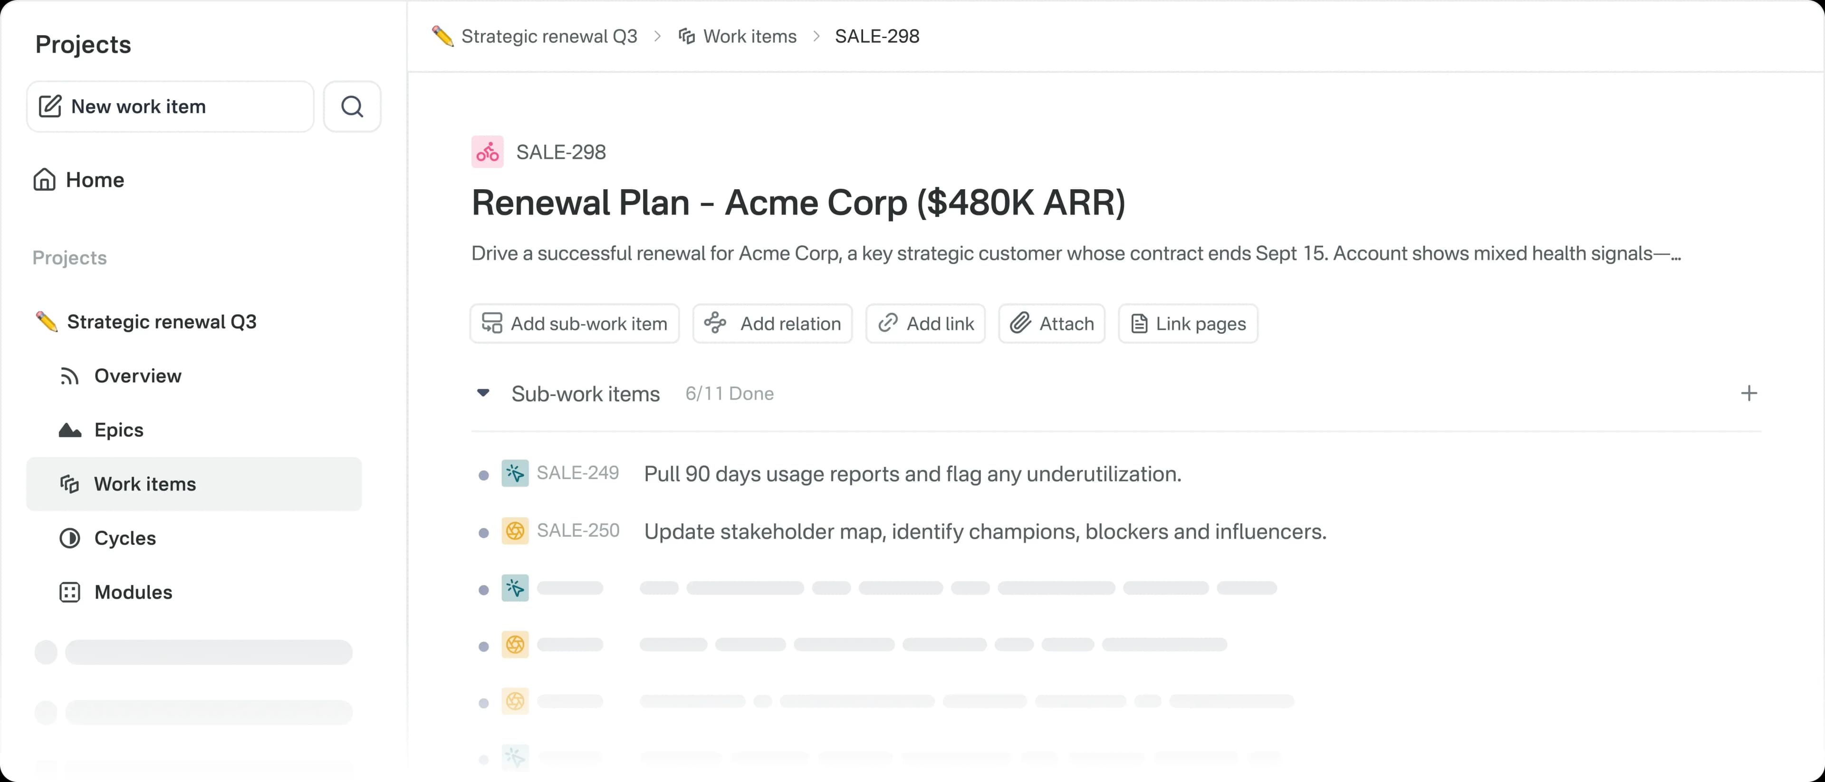This screenshot has width=1825, height=782.
Task: Click the Add relation button
Action: (x=772, y=323)
